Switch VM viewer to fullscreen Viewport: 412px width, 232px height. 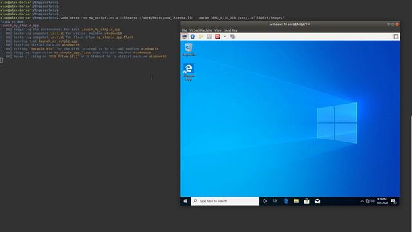396,37
